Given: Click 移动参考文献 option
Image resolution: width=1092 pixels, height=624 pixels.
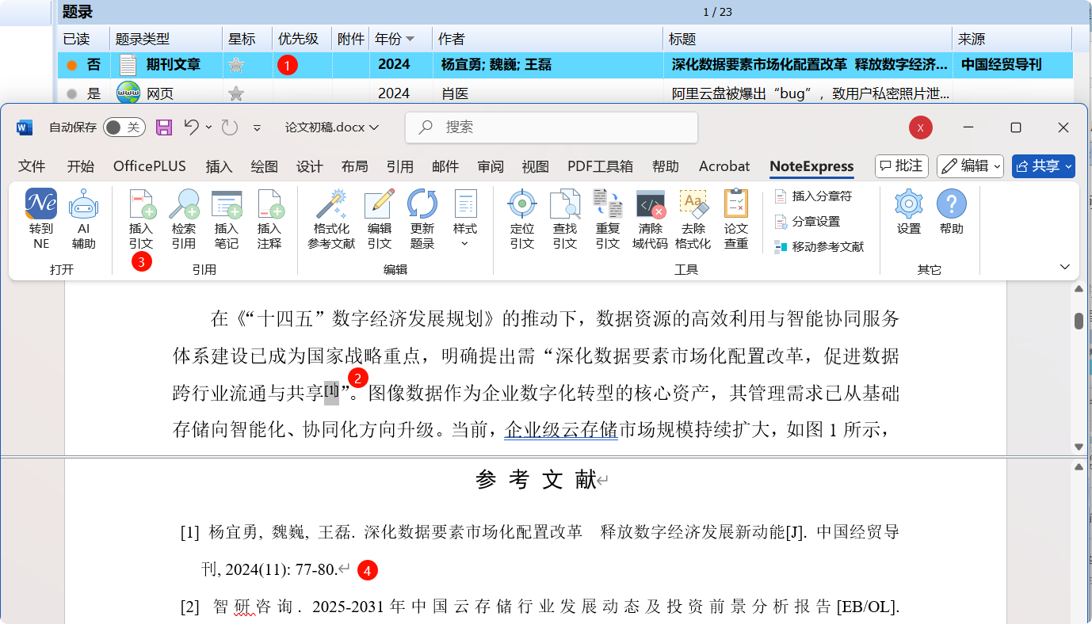Looking at the screenshot, I should click(819, 247).
